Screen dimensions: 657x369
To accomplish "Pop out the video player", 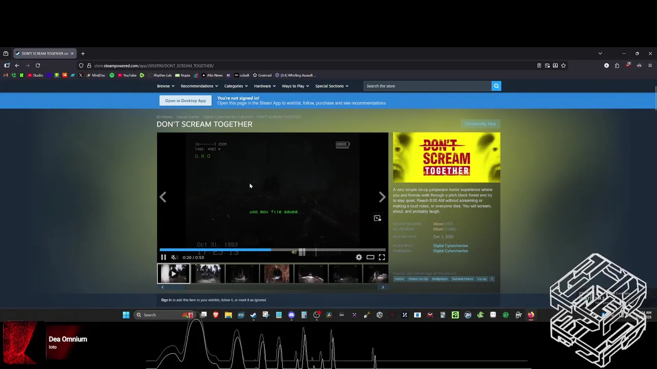I will 377,218.
